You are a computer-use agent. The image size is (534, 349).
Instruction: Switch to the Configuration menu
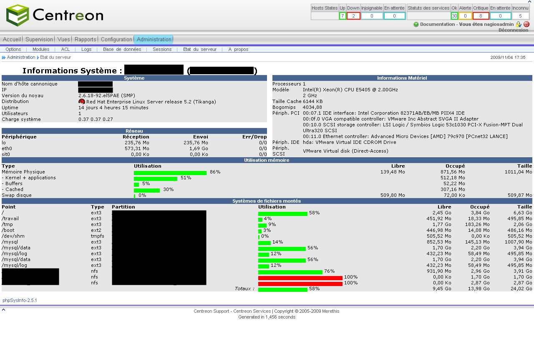coord(116,40)
